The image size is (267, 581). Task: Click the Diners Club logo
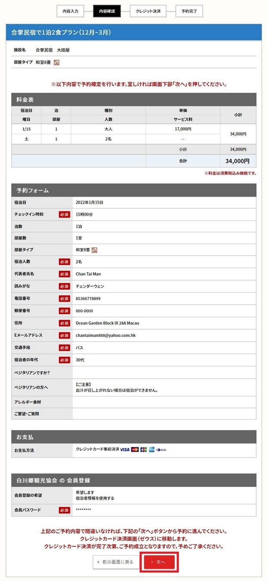[161, 450]
